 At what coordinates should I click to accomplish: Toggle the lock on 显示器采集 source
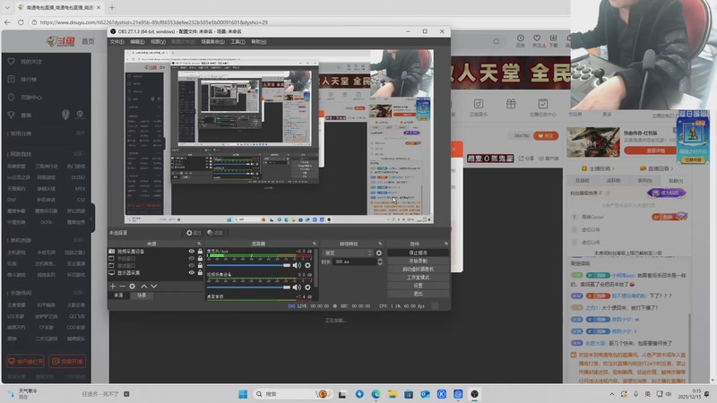pos(200,273)
